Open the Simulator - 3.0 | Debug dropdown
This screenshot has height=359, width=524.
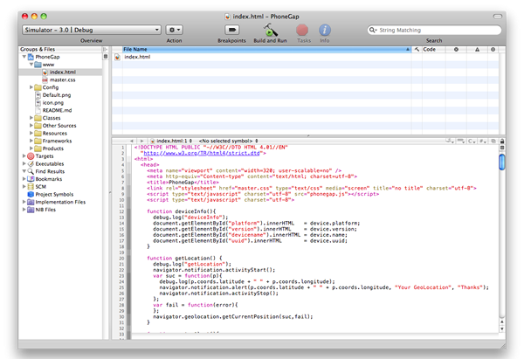92,30
